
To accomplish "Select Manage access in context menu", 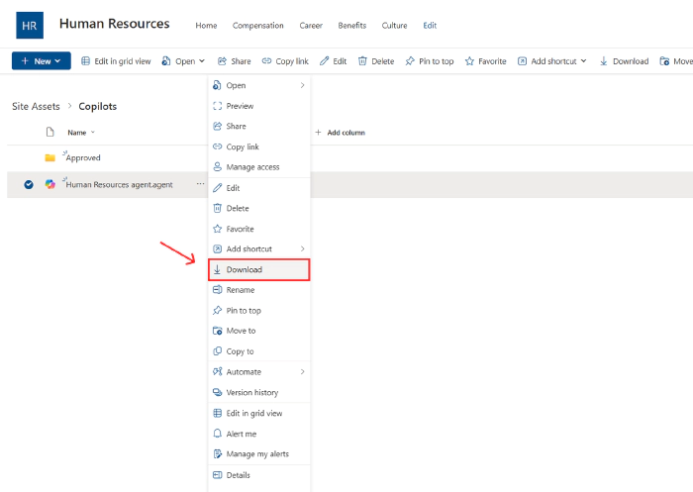I will pos(259,167).
